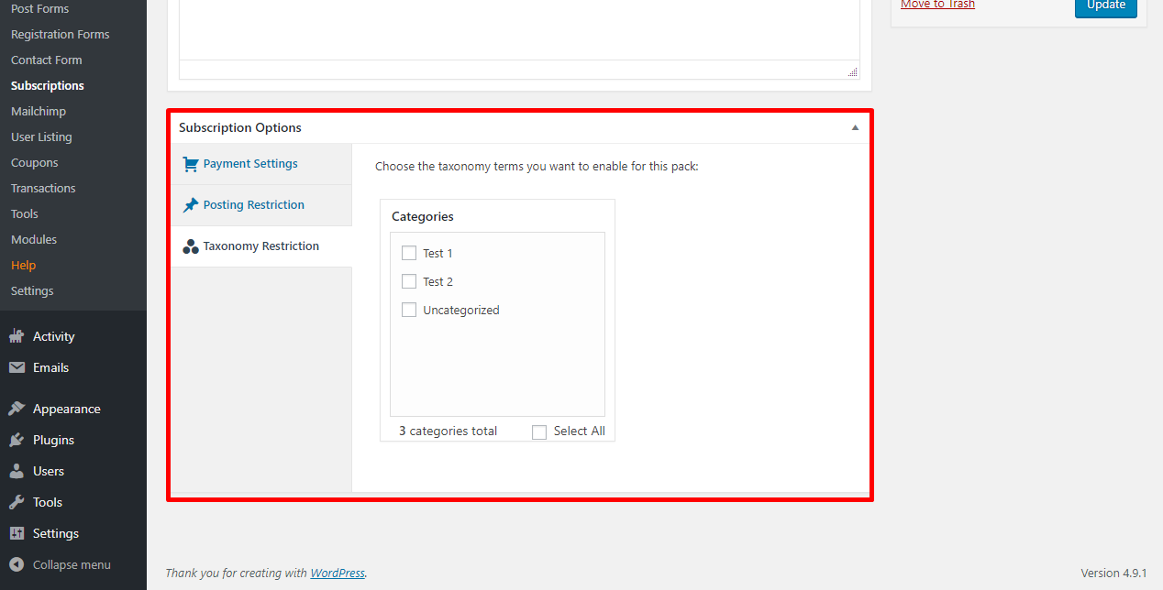Click the Emails envelope icon

coord(17,367)
